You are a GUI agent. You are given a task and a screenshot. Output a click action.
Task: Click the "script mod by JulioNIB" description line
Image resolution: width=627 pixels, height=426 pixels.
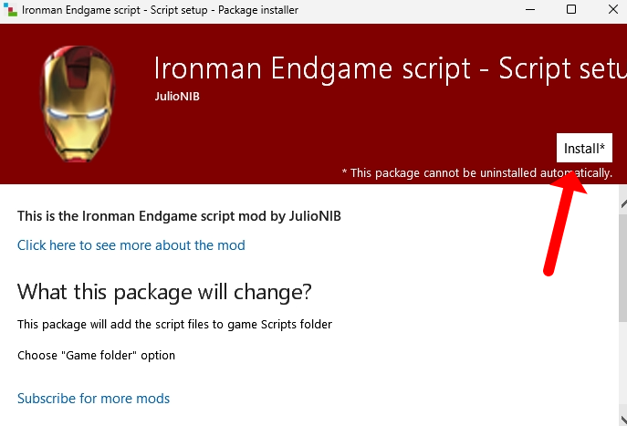tap(179, 216)
